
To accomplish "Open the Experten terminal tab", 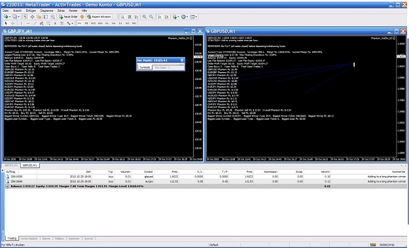I will [x=74, y=239].
